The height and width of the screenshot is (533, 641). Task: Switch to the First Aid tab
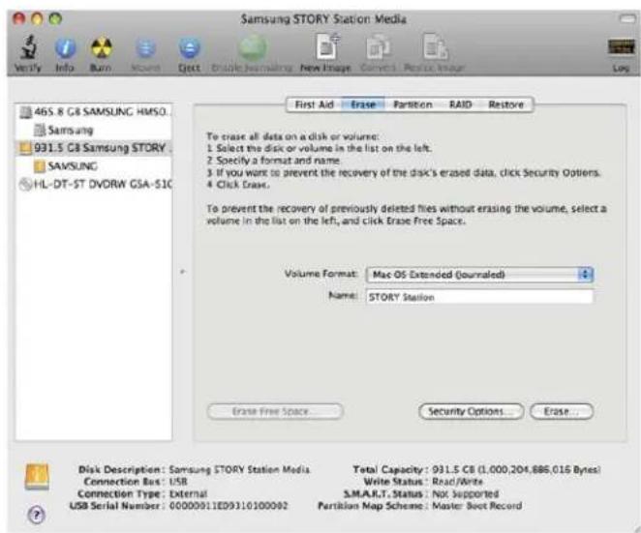pyautogui.click(x=314, y=105)
